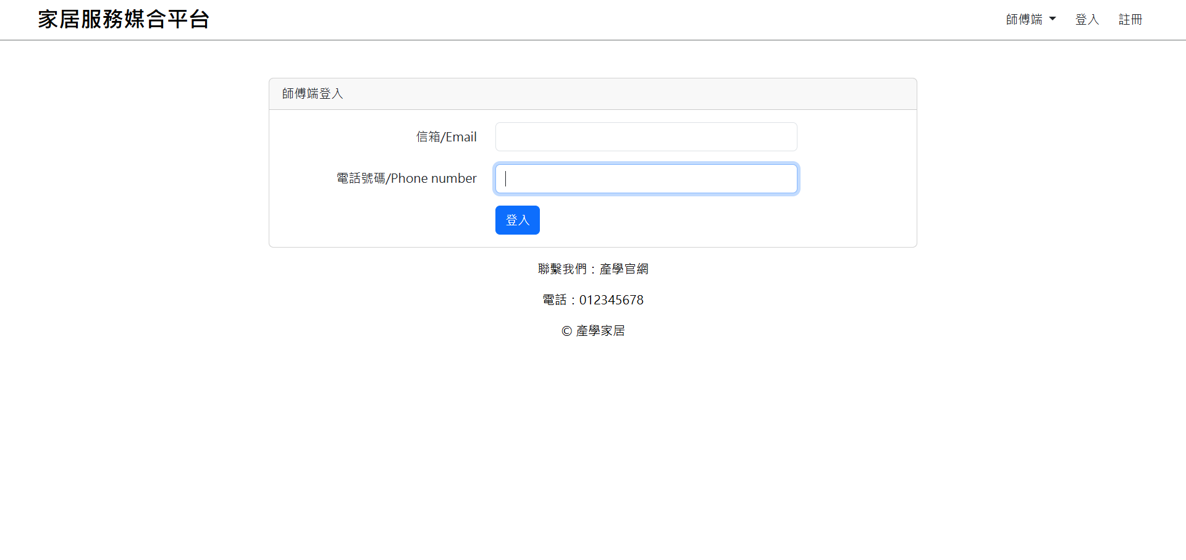Focus the 信箱/Email input field

646,136
